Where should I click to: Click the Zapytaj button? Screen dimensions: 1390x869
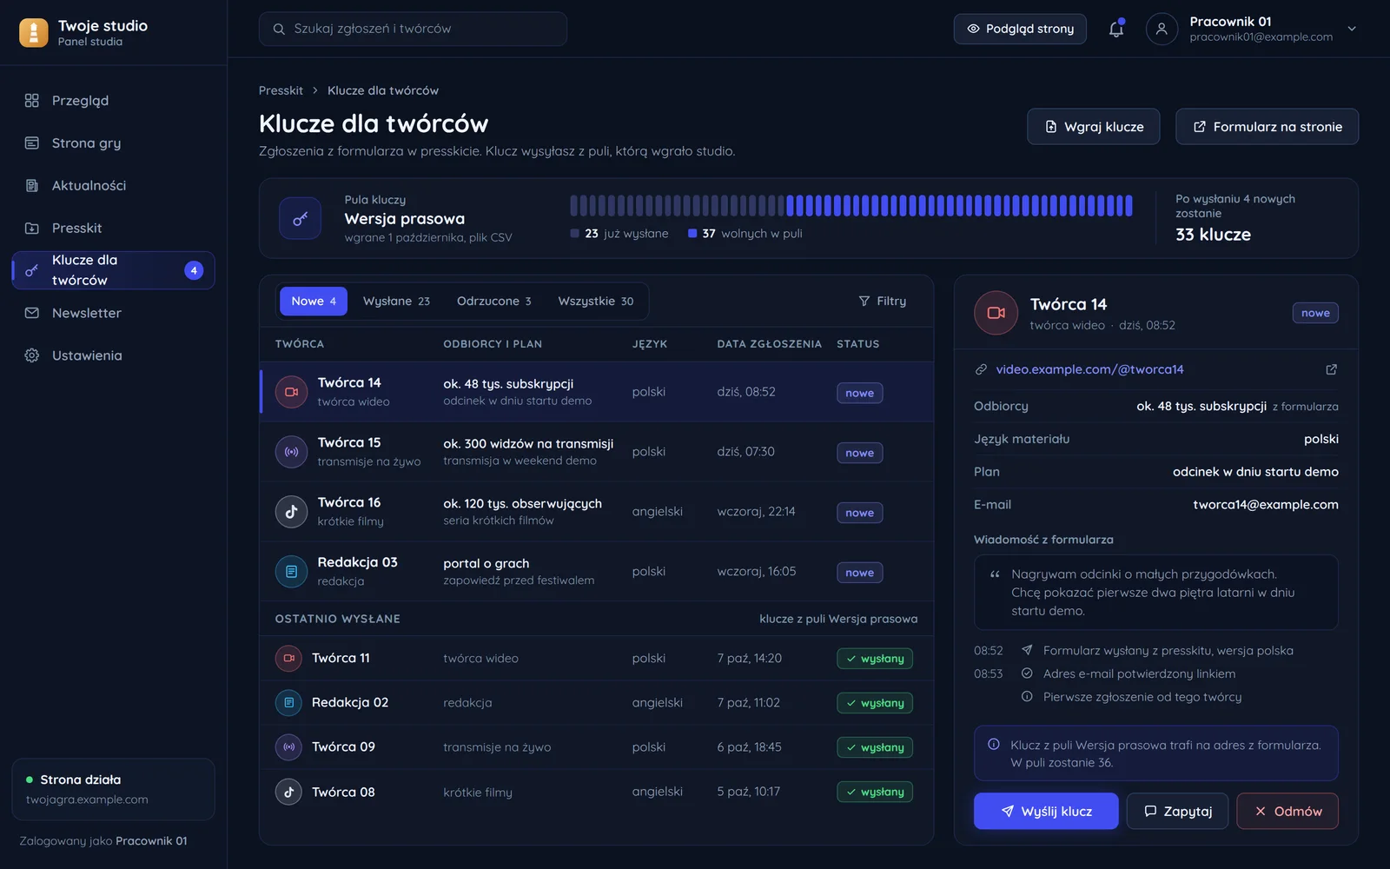point(1177,811)
